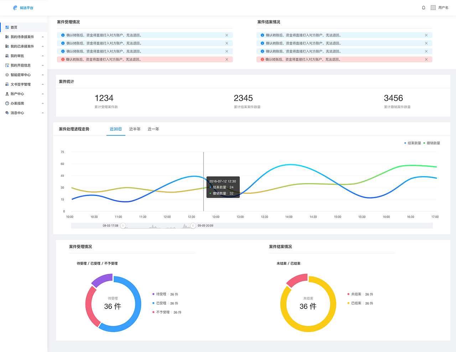Click the 用户名 label in header
Screen dimensions: 456x352
pyautogui.click(x=443, y=7)
